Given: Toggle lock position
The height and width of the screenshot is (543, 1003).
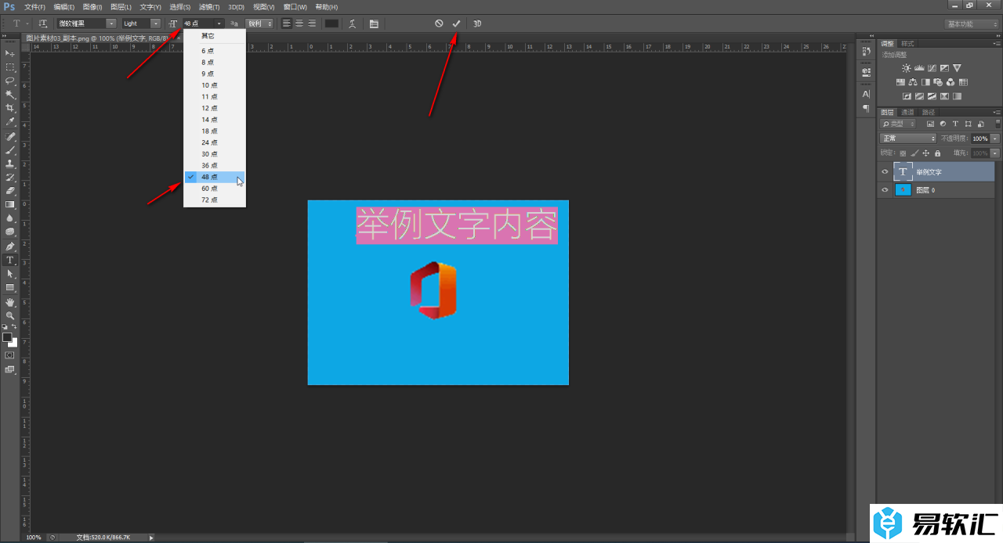Looking at the screenshot, I should click(925, 153).
